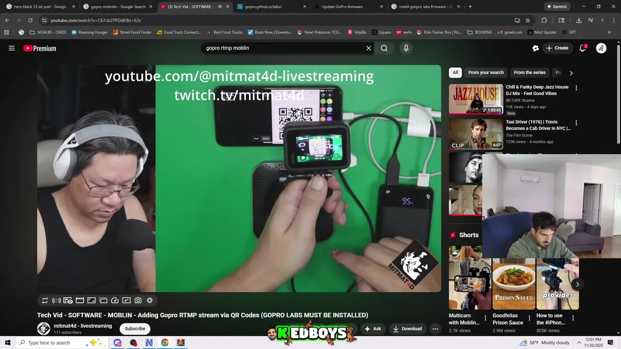Image resolution: width=621 pixels, height=349 pixels.
Task: Switch to install gorpro labs firmware tab
Action: [426, 7]
